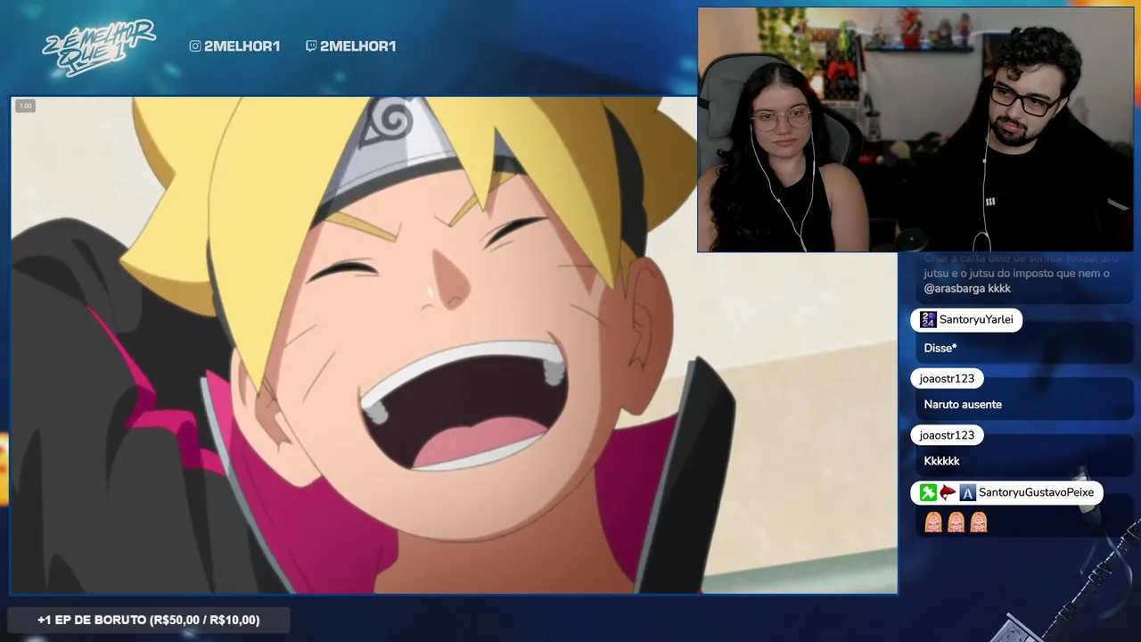Click the Instagram icon beside 2MELHOR1

pyautogui.click(x=195, y=46)
